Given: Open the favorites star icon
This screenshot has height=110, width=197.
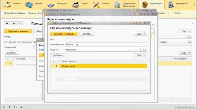Looking at the screenshot, I should click(x=10, y=107).
